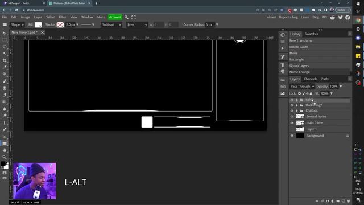
Task: Select the Rectangle Select tool
Action: [x=5, y=40]
